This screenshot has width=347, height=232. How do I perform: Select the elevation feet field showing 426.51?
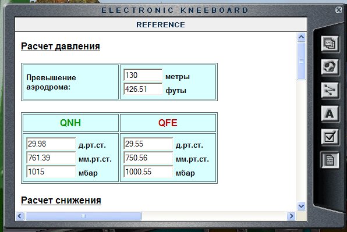pos(143,89)
